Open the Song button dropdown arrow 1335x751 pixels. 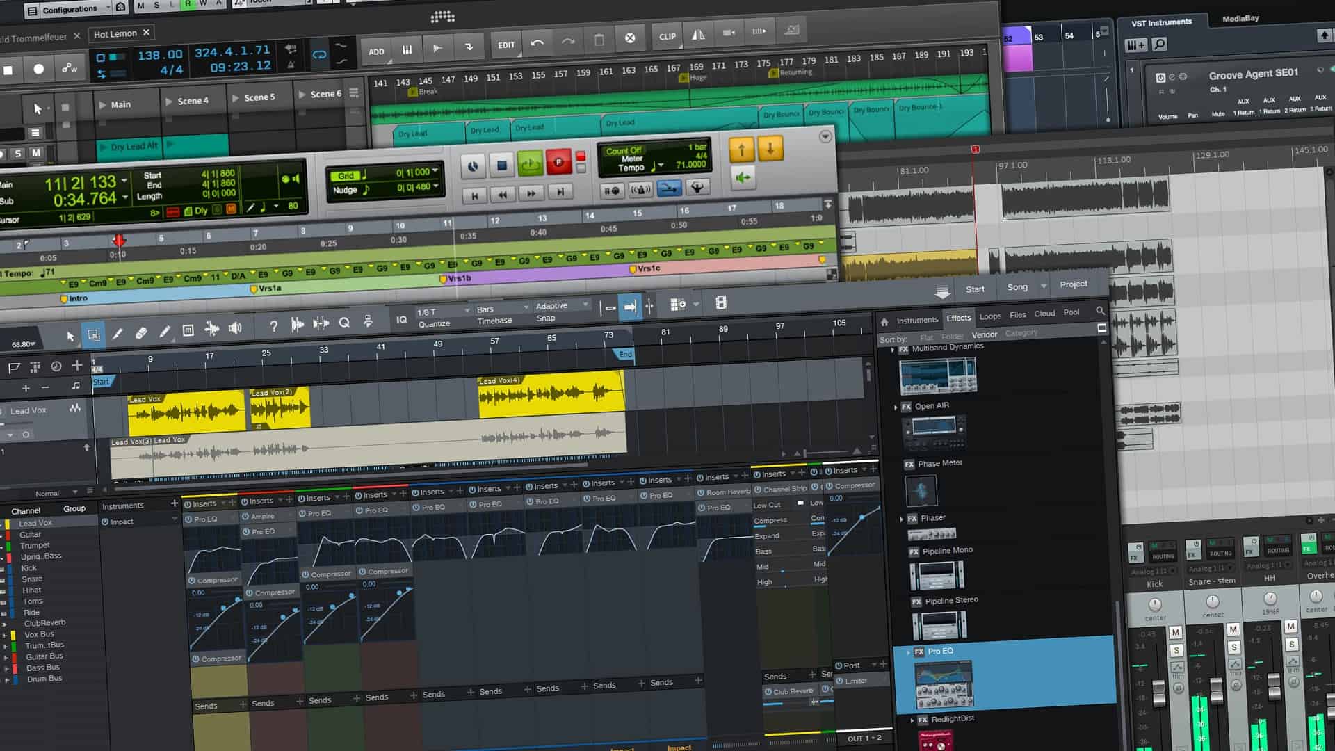click(1043, 286)
